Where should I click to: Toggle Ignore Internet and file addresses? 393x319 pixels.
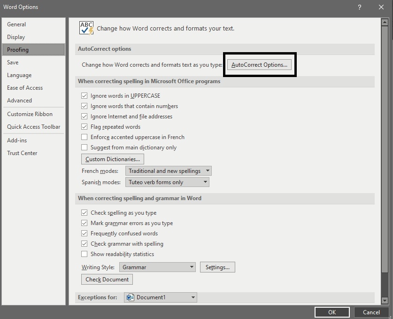84,117
